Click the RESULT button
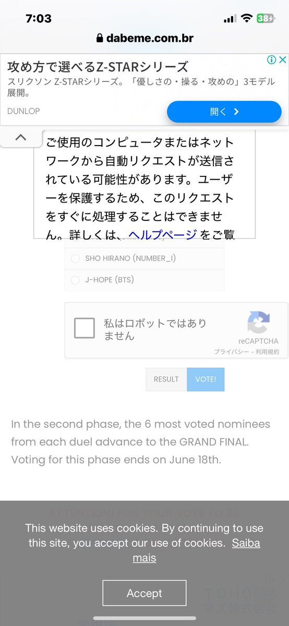Viewport: 289px width, 626px height. coord(166,379)
